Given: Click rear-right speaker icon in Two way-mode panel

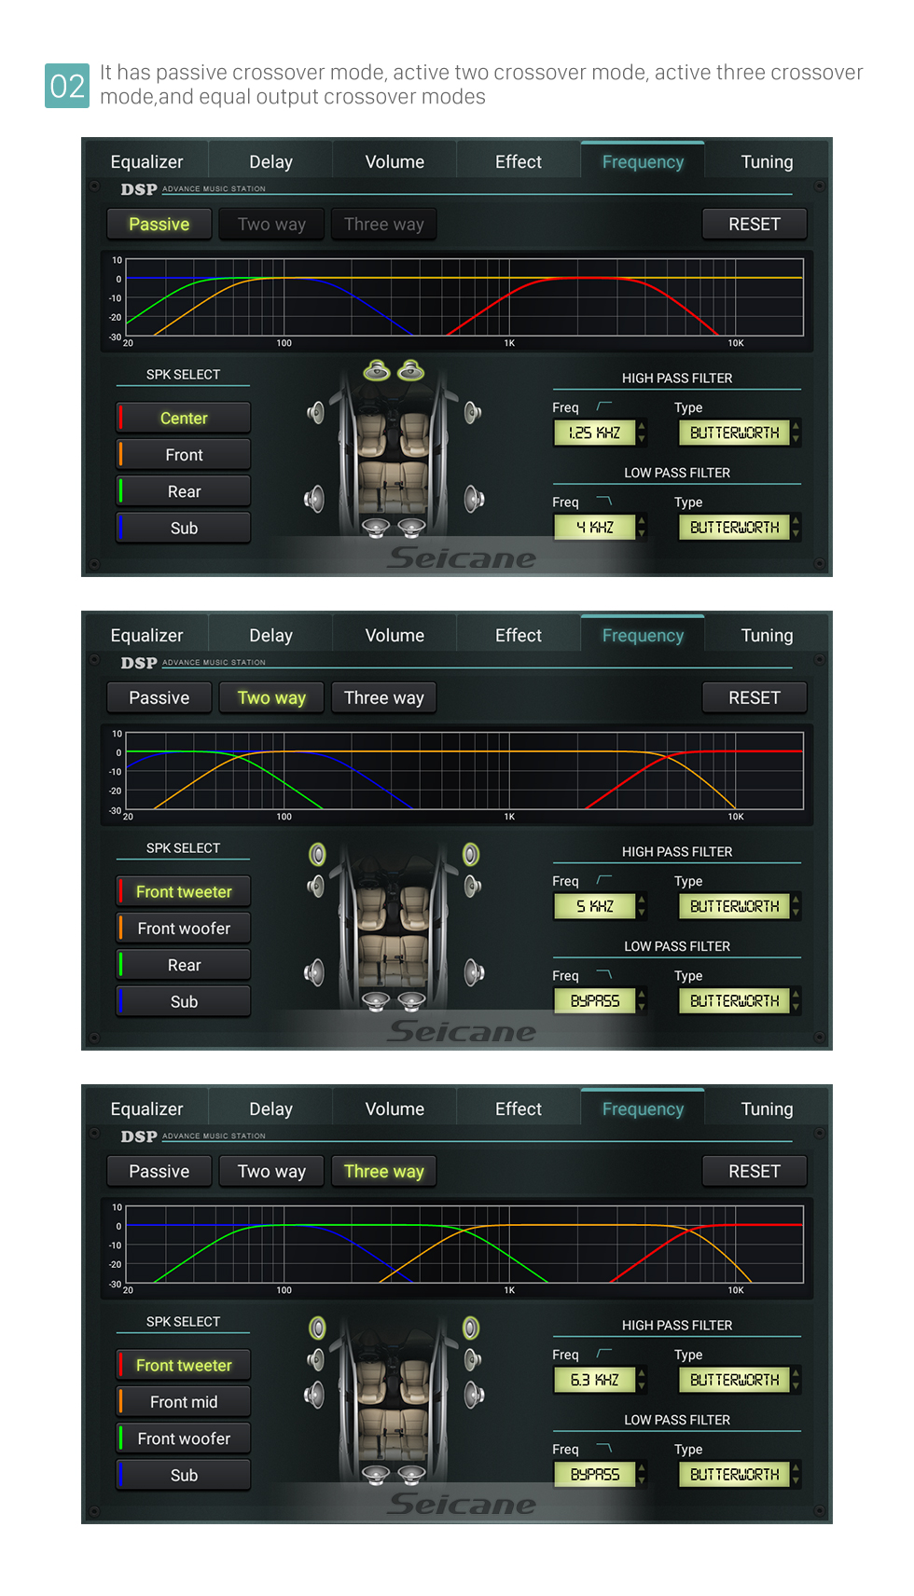Looking at the screenshot, I should [x=475, y=972].
